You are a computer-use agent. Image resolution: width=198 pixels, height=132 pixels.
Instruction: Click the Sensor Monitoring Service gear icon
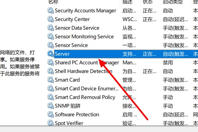50,37
